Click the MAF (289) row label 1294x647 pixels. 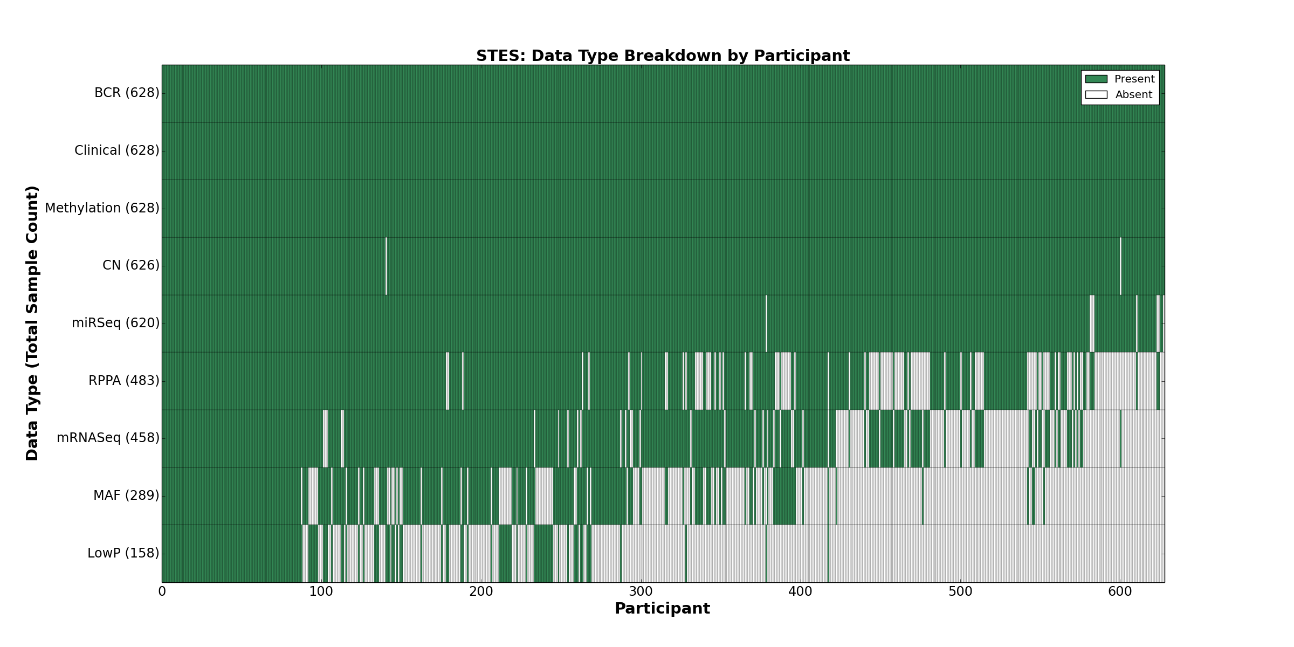click(126, 495)
